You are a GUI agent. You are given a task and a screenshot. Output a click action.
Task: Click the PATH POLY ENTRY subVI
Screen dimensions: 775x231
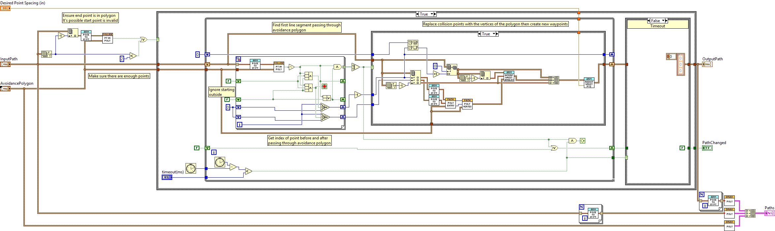click(451, 103)
